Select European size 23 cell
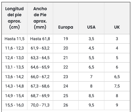The height and width of the screenshot is (112, 132). [66, 77]
